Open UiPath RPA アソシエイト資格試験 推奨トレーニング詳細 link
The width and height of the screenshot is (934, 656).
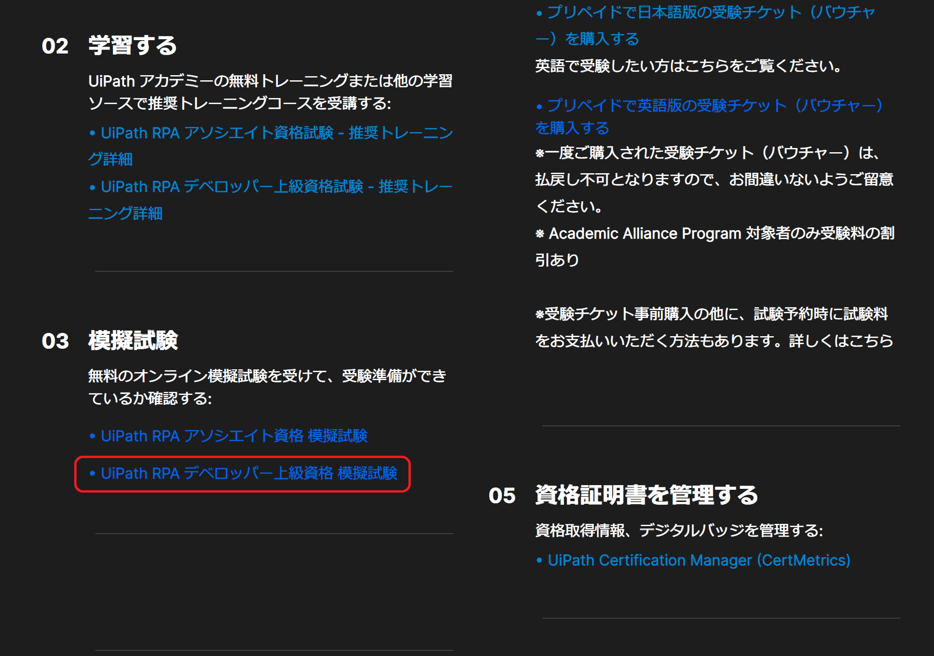coord(271,146)
